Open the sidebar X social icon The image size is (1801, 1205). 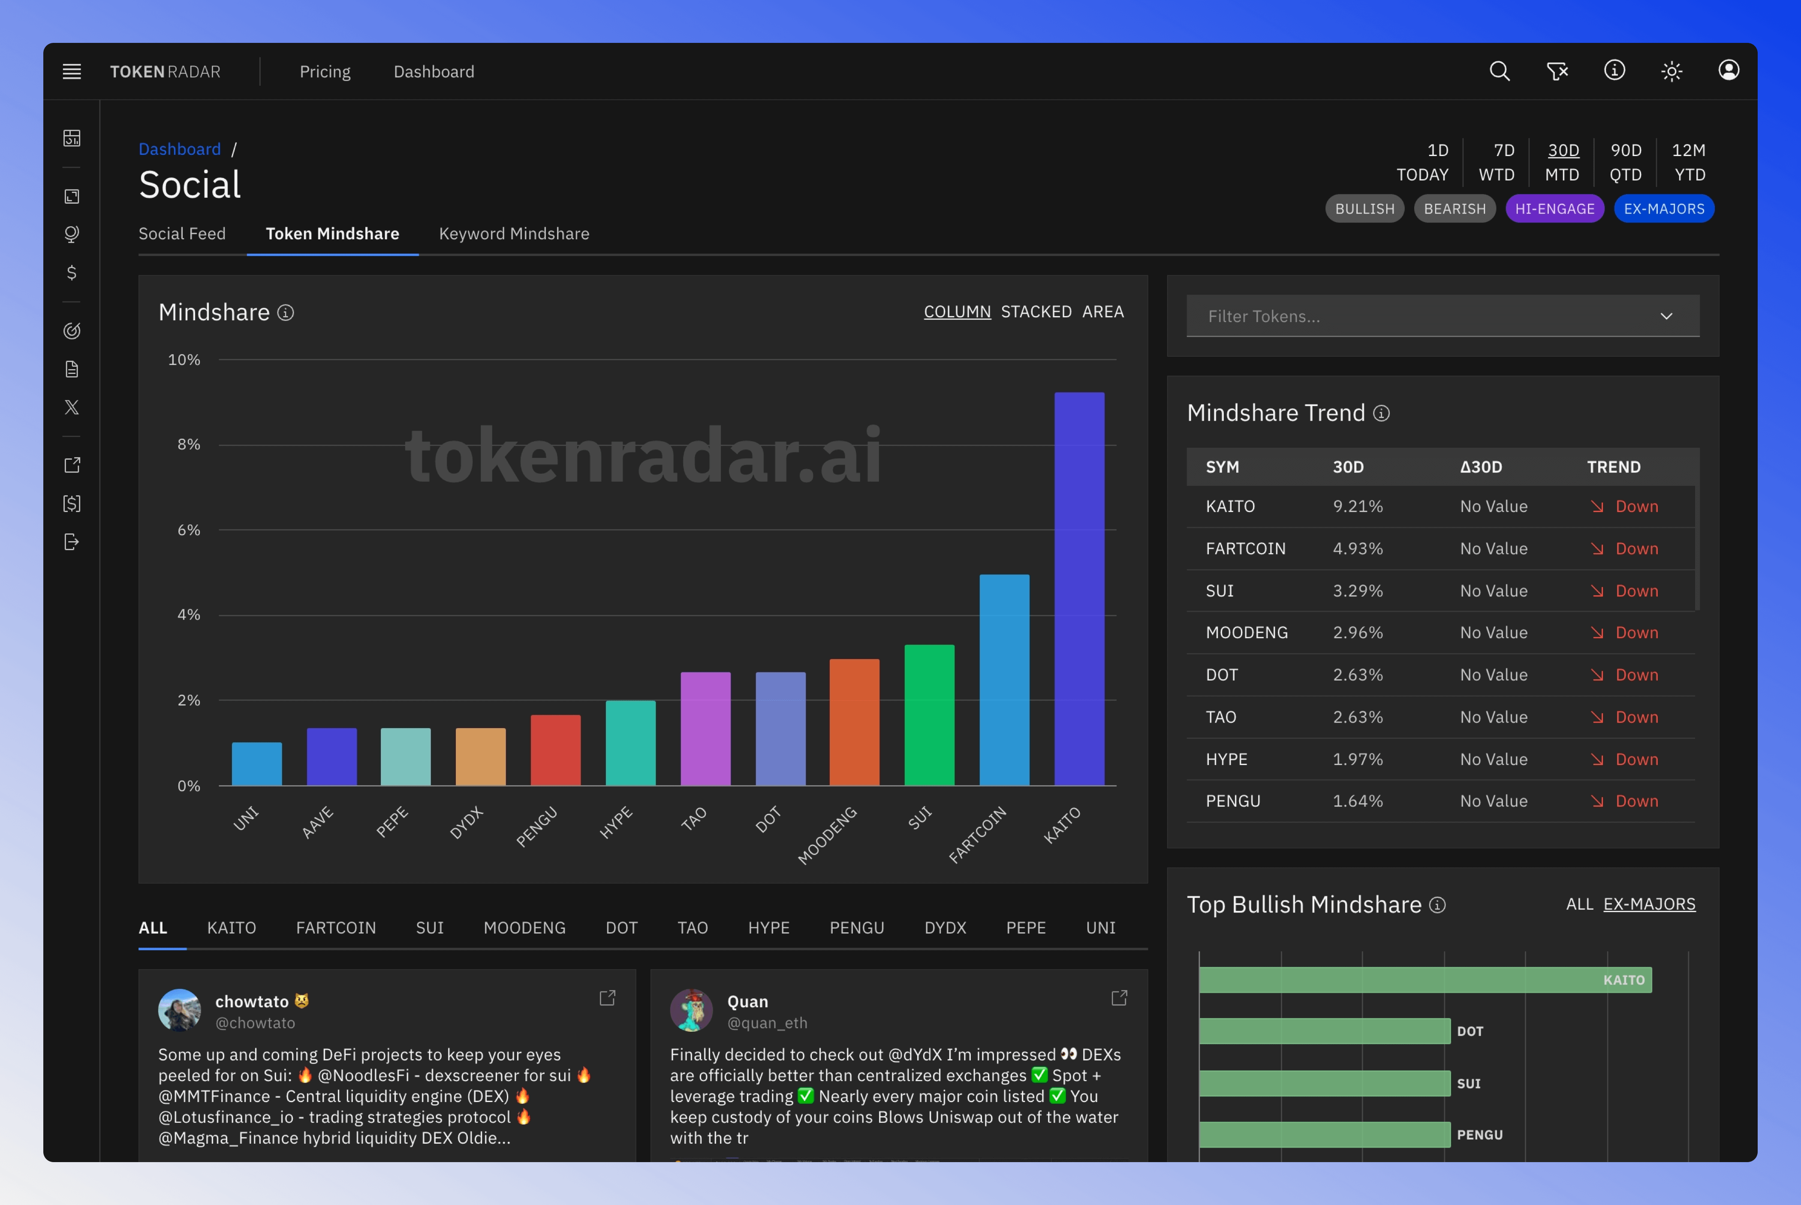coord(72,407)
